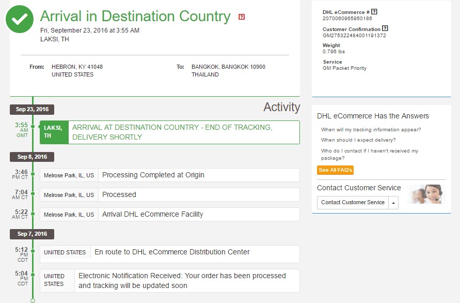Click the green LAKSI, TH location badge

pyautogui.click(x=54, y=132)
